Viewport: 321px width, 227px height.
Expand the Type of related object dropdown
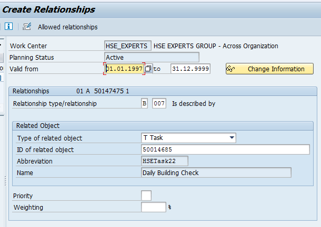pos(232,138)
